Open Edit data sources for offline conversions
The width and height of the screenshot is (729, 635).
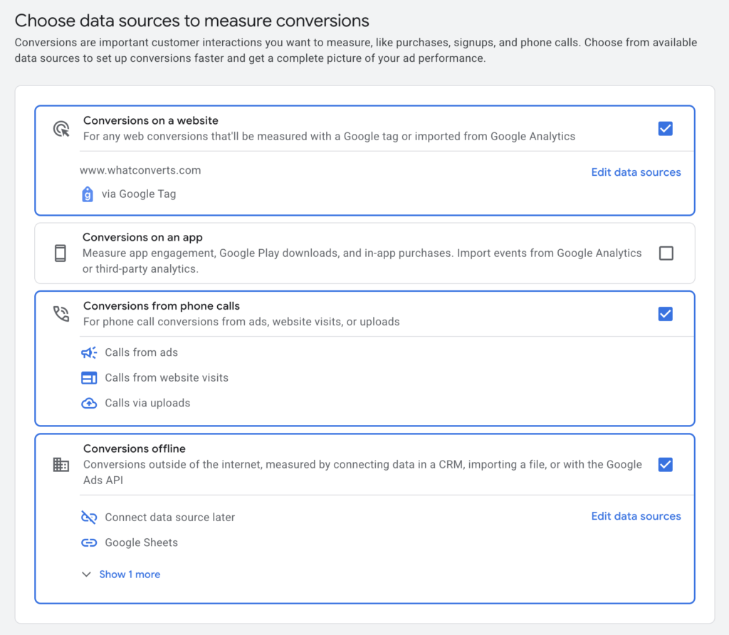point(636,515)
